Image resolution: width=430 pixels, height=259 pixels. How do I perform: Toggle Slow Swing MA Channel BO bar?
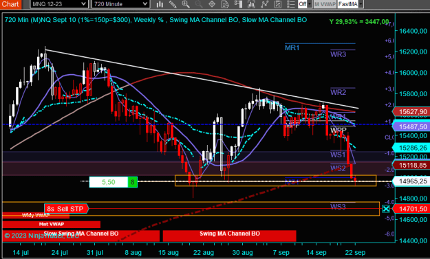[x=81, y=236]
